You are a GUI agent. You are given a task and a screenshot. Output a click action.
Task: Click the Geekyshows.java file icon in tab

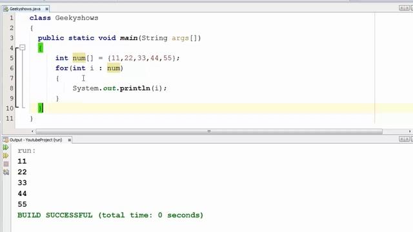coord(6,9)
